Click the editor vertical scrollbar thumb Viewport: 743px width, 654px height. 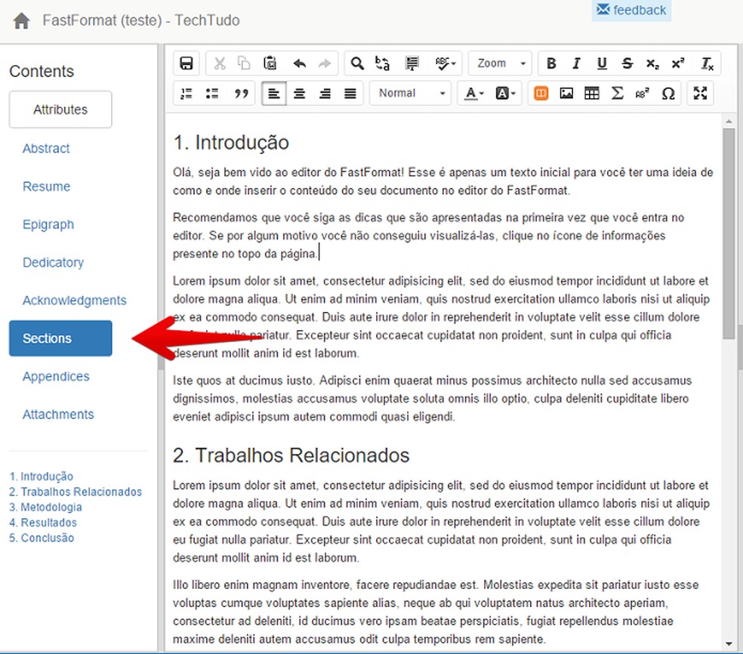point(729,233)
